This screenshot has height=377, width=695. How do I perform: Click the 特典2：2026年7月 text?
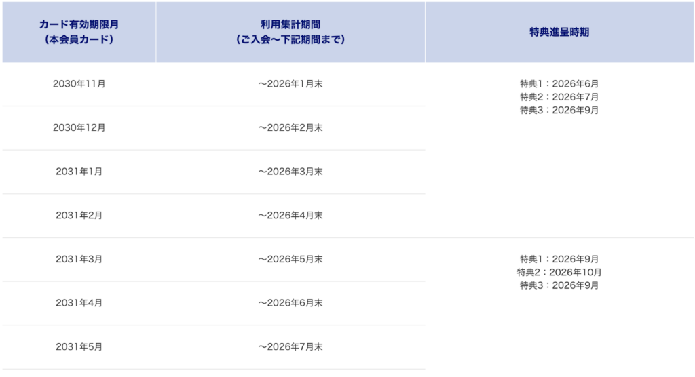(559, 97)
